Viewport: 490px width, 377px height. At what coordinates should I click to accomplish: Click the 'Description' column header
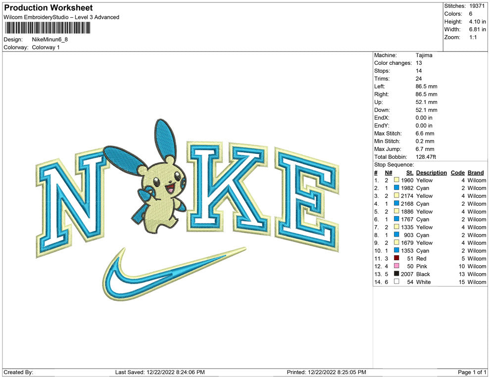431,172
